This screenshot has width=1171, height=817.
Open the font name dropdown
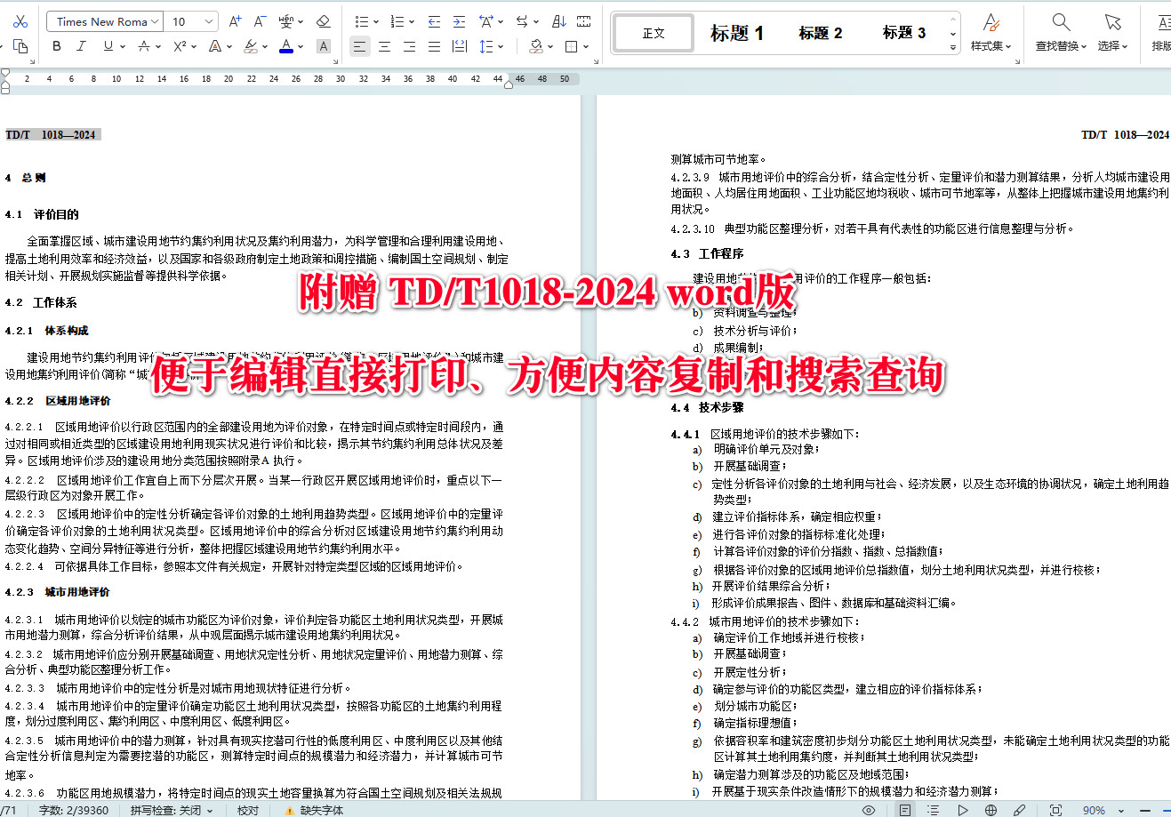(x=156, y=21)
